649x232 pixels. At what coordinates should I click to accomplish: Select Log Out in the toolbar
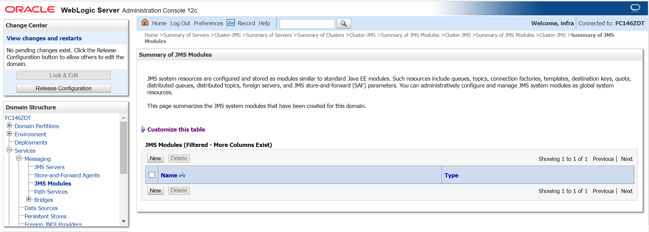tap(180, 23)
